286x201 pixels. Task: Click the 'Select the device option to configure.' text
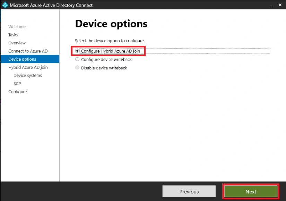click(x=110, y=41)
